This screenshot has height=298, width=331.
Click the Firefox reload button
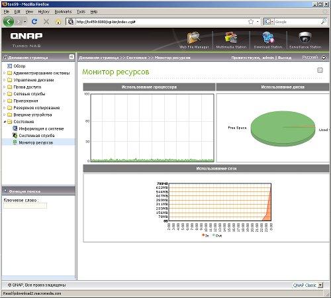34,21
